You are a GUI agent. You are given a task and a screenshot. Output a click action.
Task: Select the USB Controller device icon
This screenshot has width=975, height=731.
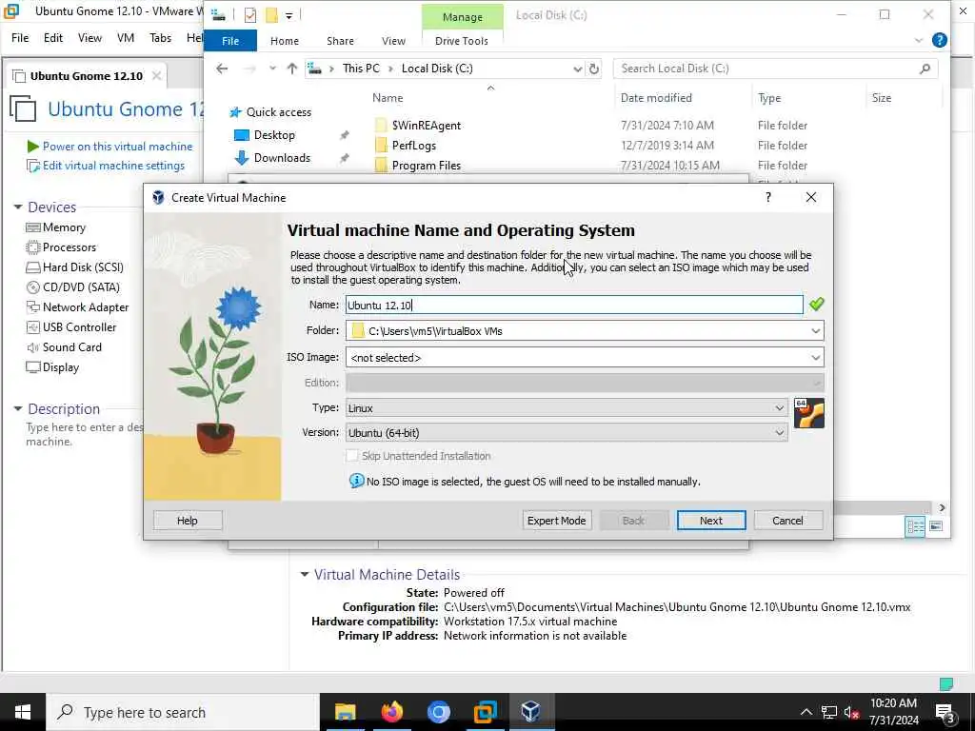tap(33, 327)
